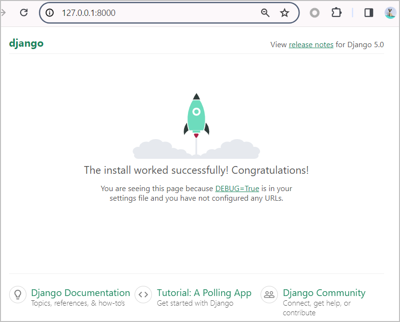Image resolution: width=400 pixels, height=322 pixels.
Task: Click the forward navigation arrow
Action: coord(3,13)
